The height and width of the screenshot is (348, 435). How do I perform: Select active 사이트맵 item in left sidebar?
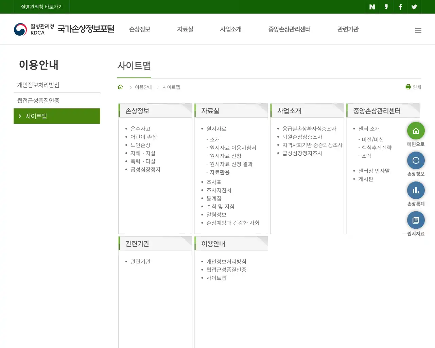click(57, 116)
